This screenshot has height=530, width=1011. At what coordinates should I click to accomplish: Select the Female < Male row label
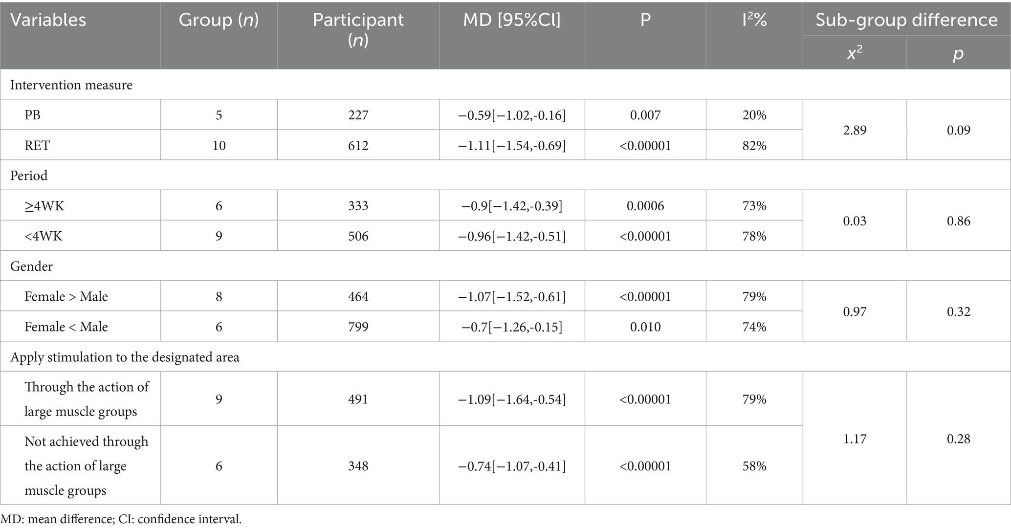(x=66, y=327)
